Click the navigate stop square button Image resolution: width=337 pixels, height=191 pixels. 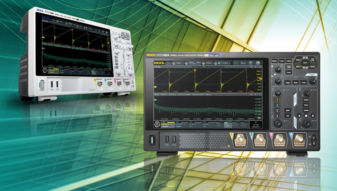coord(306,116)
